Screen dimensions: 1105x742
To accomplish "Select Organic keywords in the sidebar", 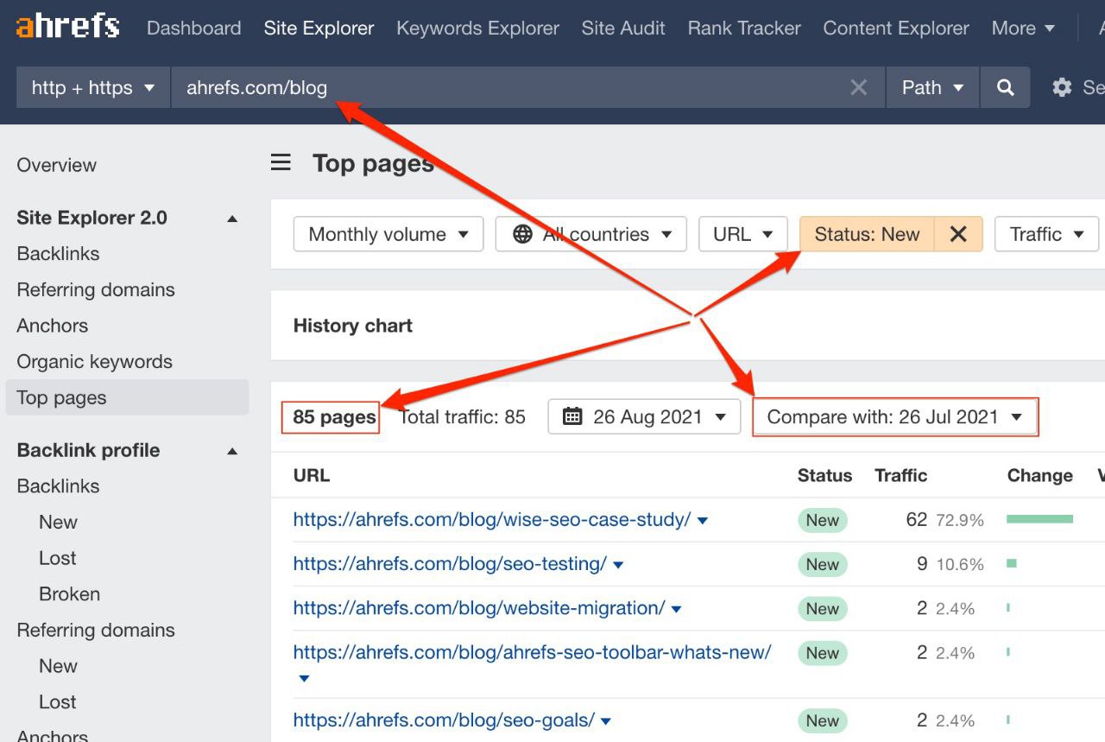I will [95, 362].
